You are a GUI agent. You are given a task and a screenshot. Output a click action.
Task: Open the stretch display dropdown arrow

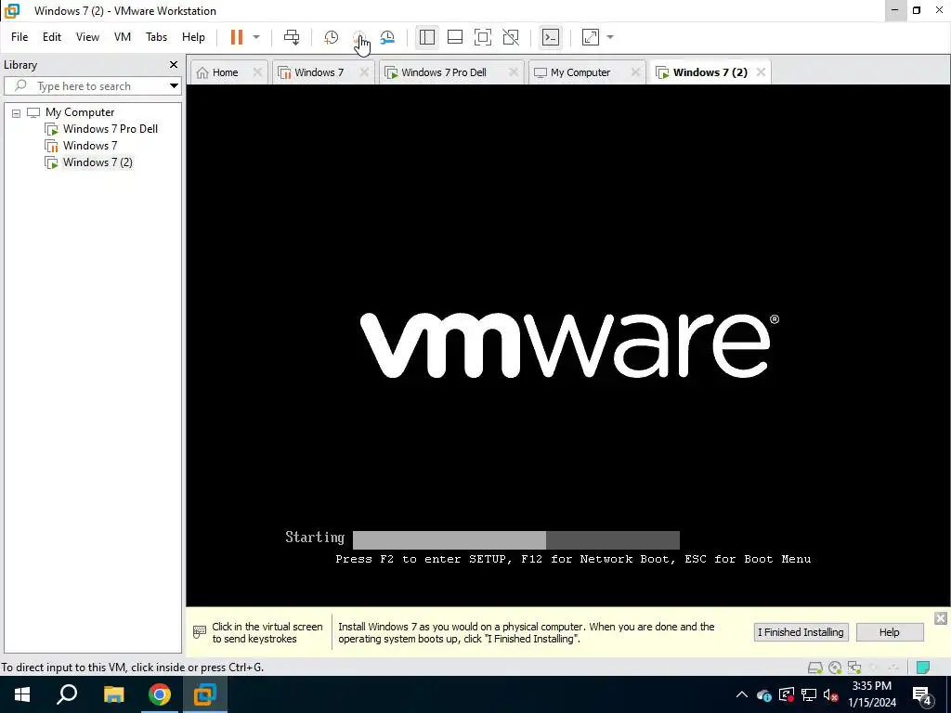[610, 37]
